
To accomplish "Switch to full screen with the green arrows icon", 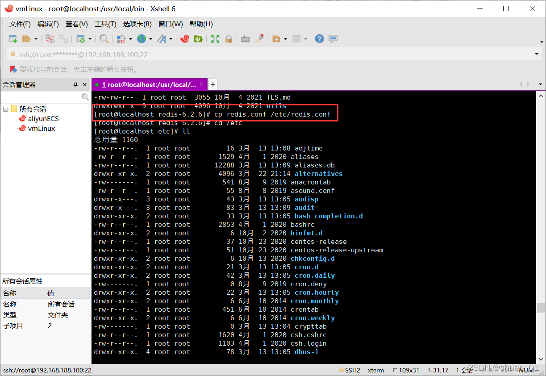I will 215,39.
